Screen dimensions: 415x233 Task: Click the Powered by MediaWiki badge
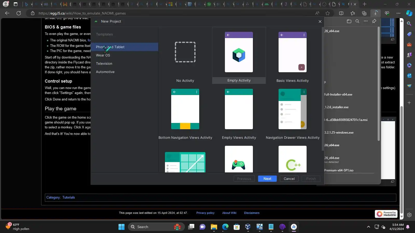386,214
